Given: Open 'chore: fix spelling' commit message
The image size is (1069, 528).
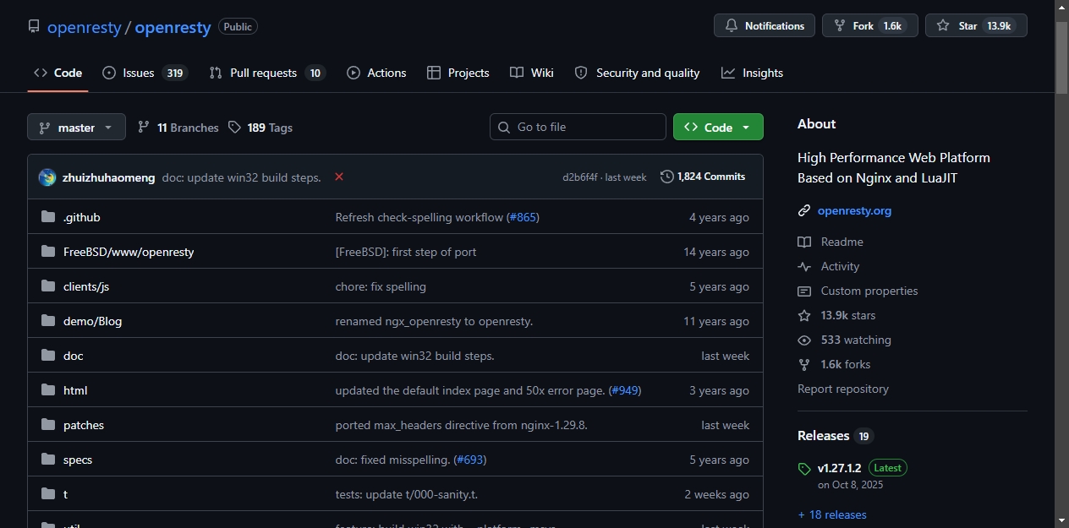Looking at the screenshot, I should click(x=381, y=286).
